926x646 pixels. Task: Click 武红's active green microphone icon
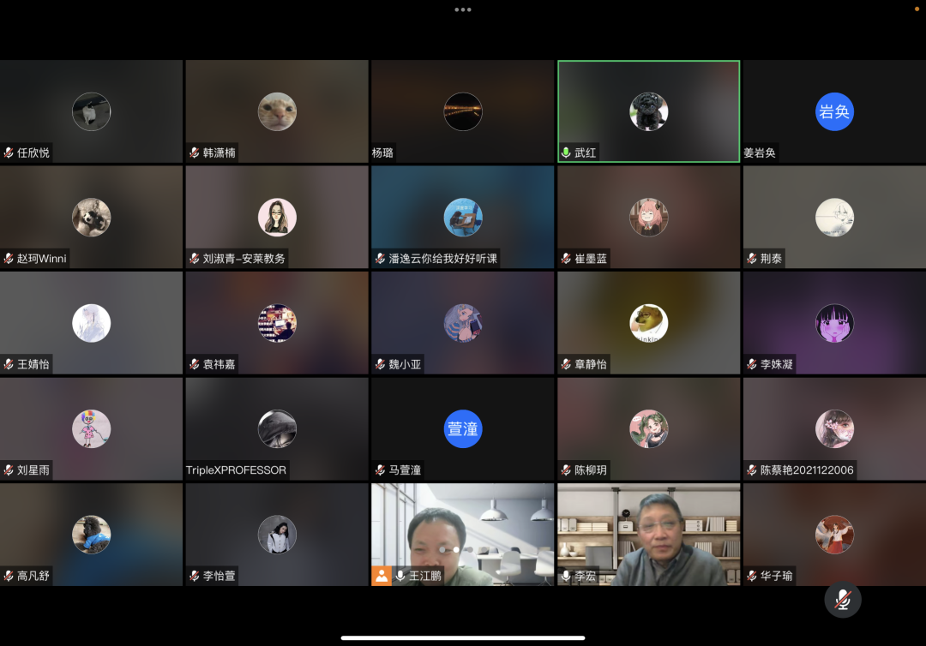coord(566,153)
